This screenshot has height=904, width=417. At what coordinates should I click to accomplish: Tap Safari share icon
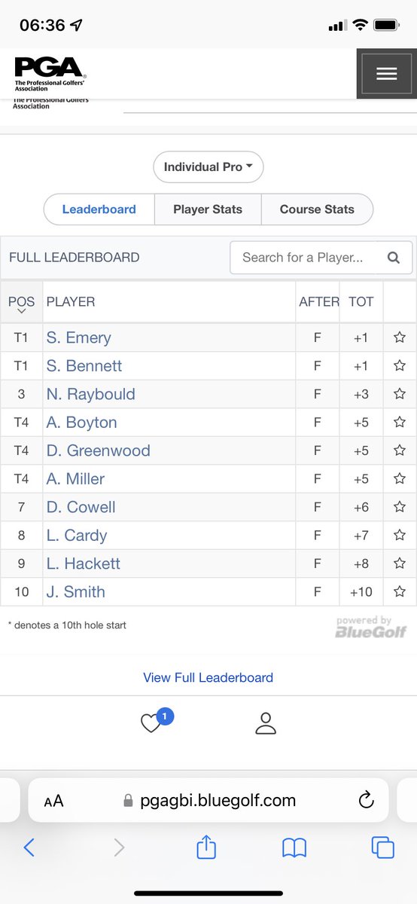(x=206, y=847)
